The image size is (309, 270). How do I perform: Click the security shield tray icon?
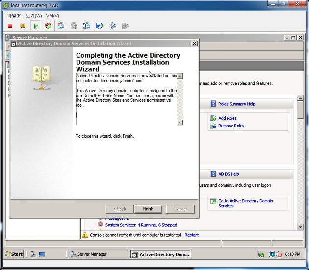[261, 254]
